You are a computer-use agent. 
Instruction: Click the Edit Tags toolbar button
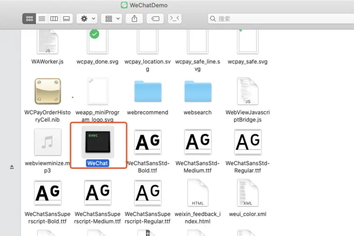(155, 19)
